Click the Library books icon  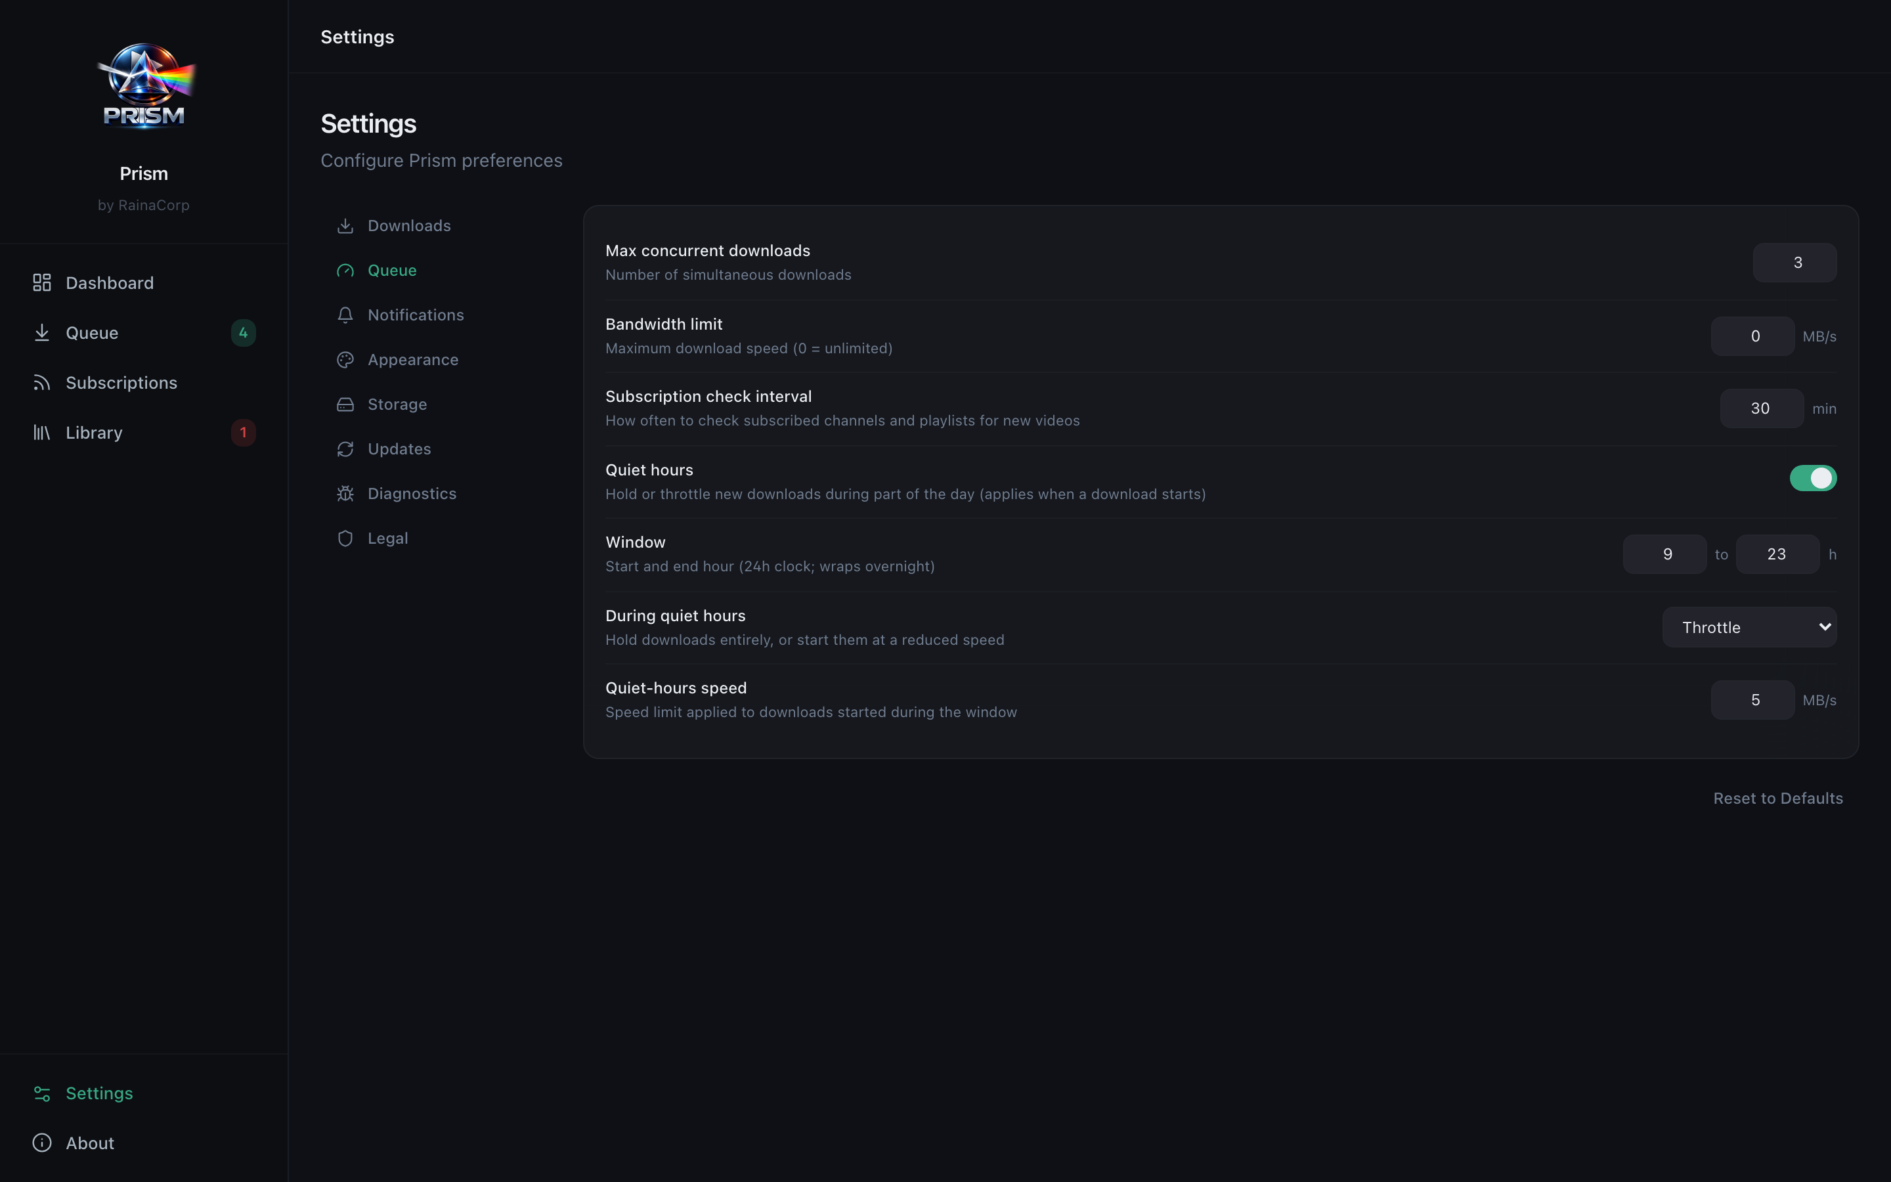tap(42, 432)
